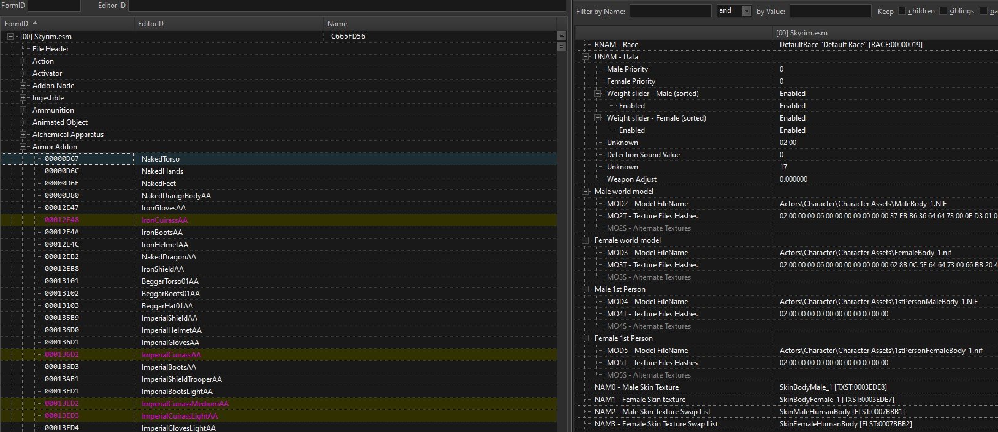998x432 pixels.
Task: Collapse Weight slider - Male (sorted) node
Action: click(598, 94)
